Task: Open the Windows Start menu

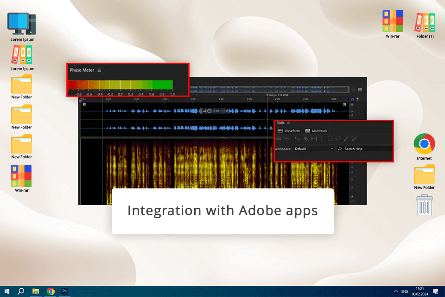Action: [x=7, y=291]
